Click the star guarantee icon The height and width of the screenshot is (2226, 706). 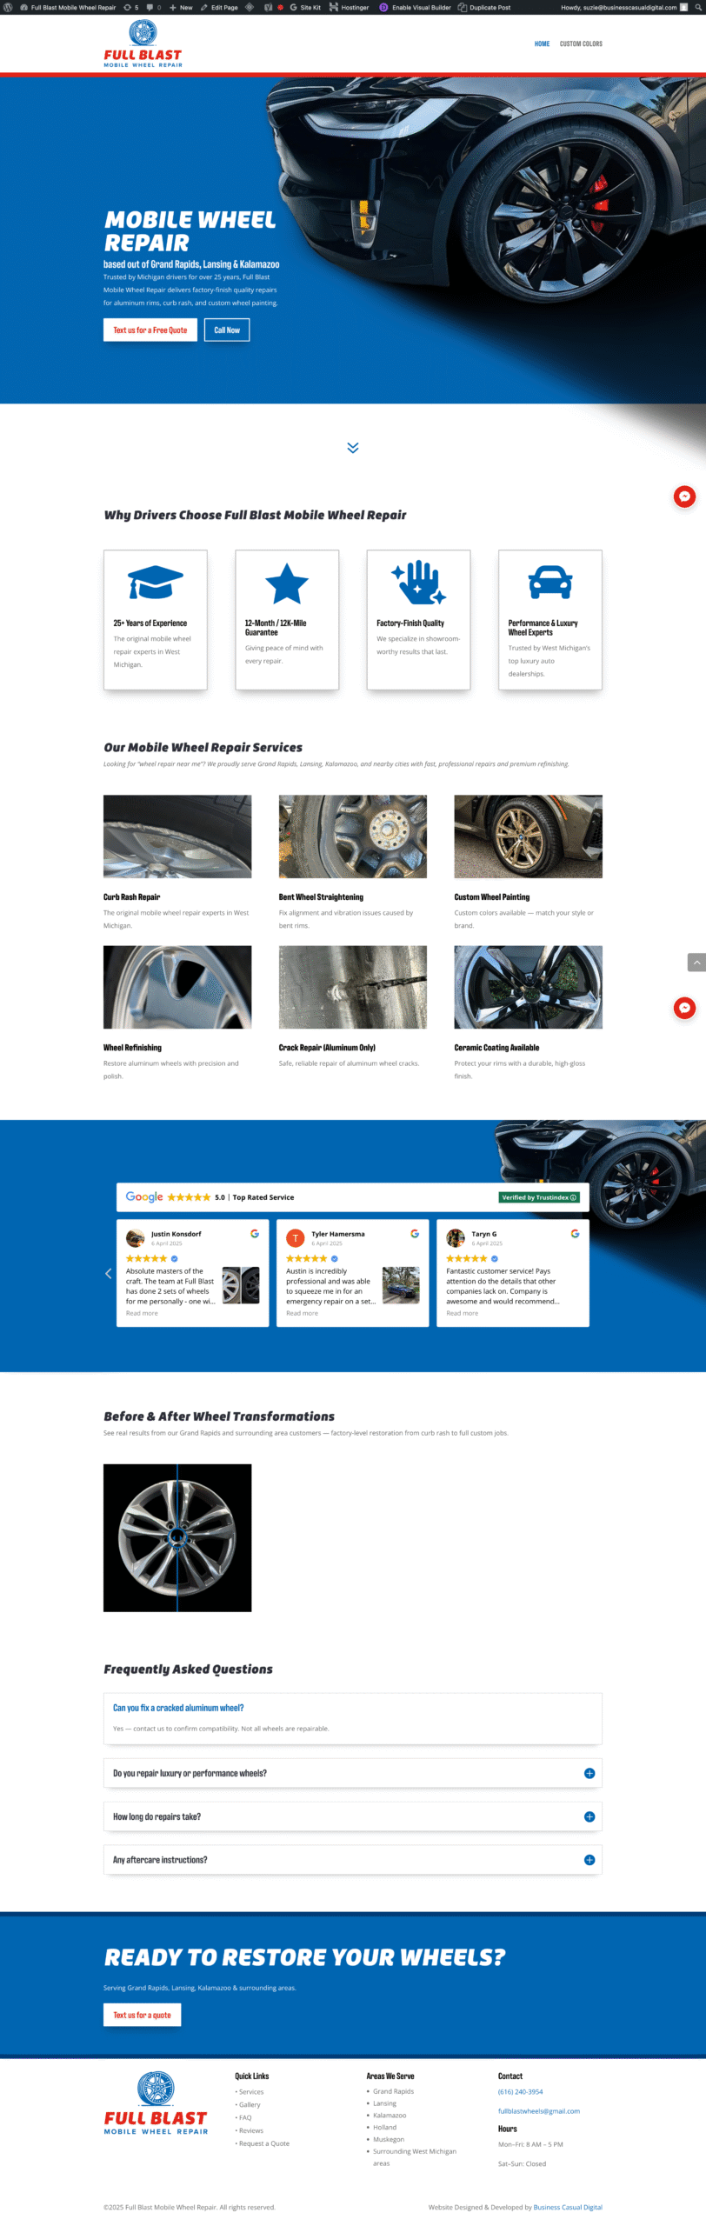pos(287,583)
